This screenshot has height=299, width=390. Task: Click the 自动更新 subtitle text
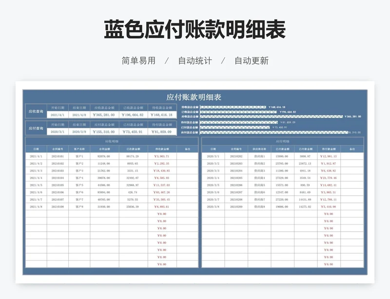pos(252,61)
